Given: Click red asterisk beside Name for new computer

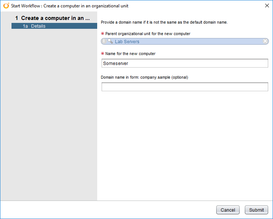Looking at the screenshot, I should click(x=103, y=54).
